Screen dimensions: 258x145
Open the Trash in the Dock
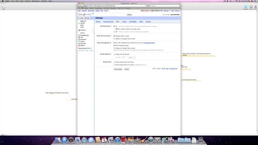click(201, 140)
